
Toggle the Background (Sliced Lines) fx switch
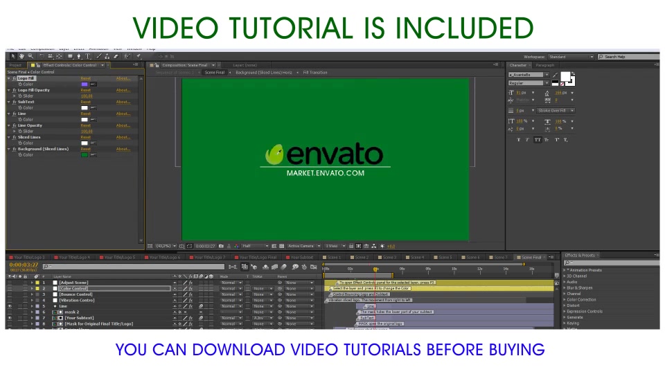coord(15,149)
